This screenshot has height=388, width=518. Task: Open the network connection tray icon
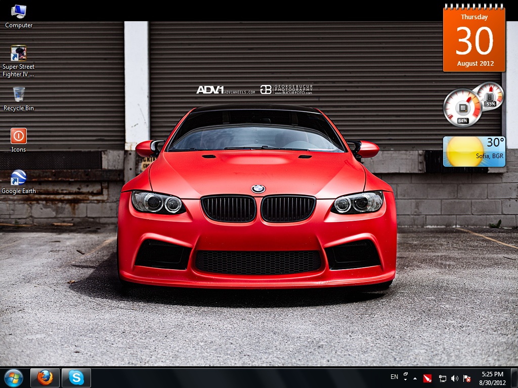[x=442, y=378]
